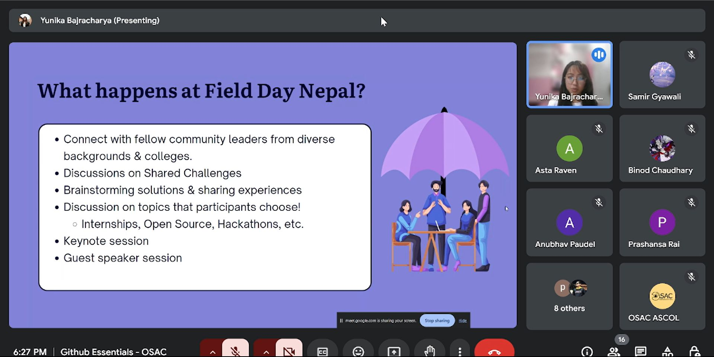
Task: Open the meeting details info icon
Action: coord(587,351)
